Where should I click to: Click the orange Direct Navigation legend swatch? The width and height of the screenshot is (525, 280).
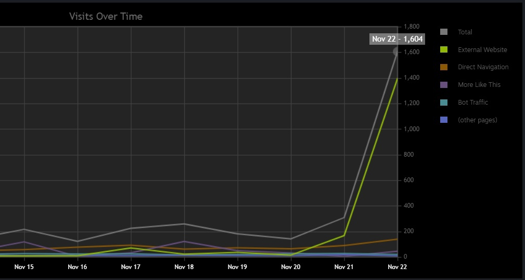(x=444, y=67)
